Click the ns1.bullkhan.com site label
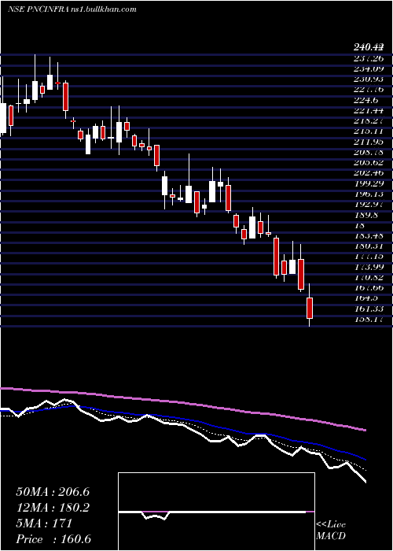The image size is (393, 551). pyautogui.click(x=103, y=9)
